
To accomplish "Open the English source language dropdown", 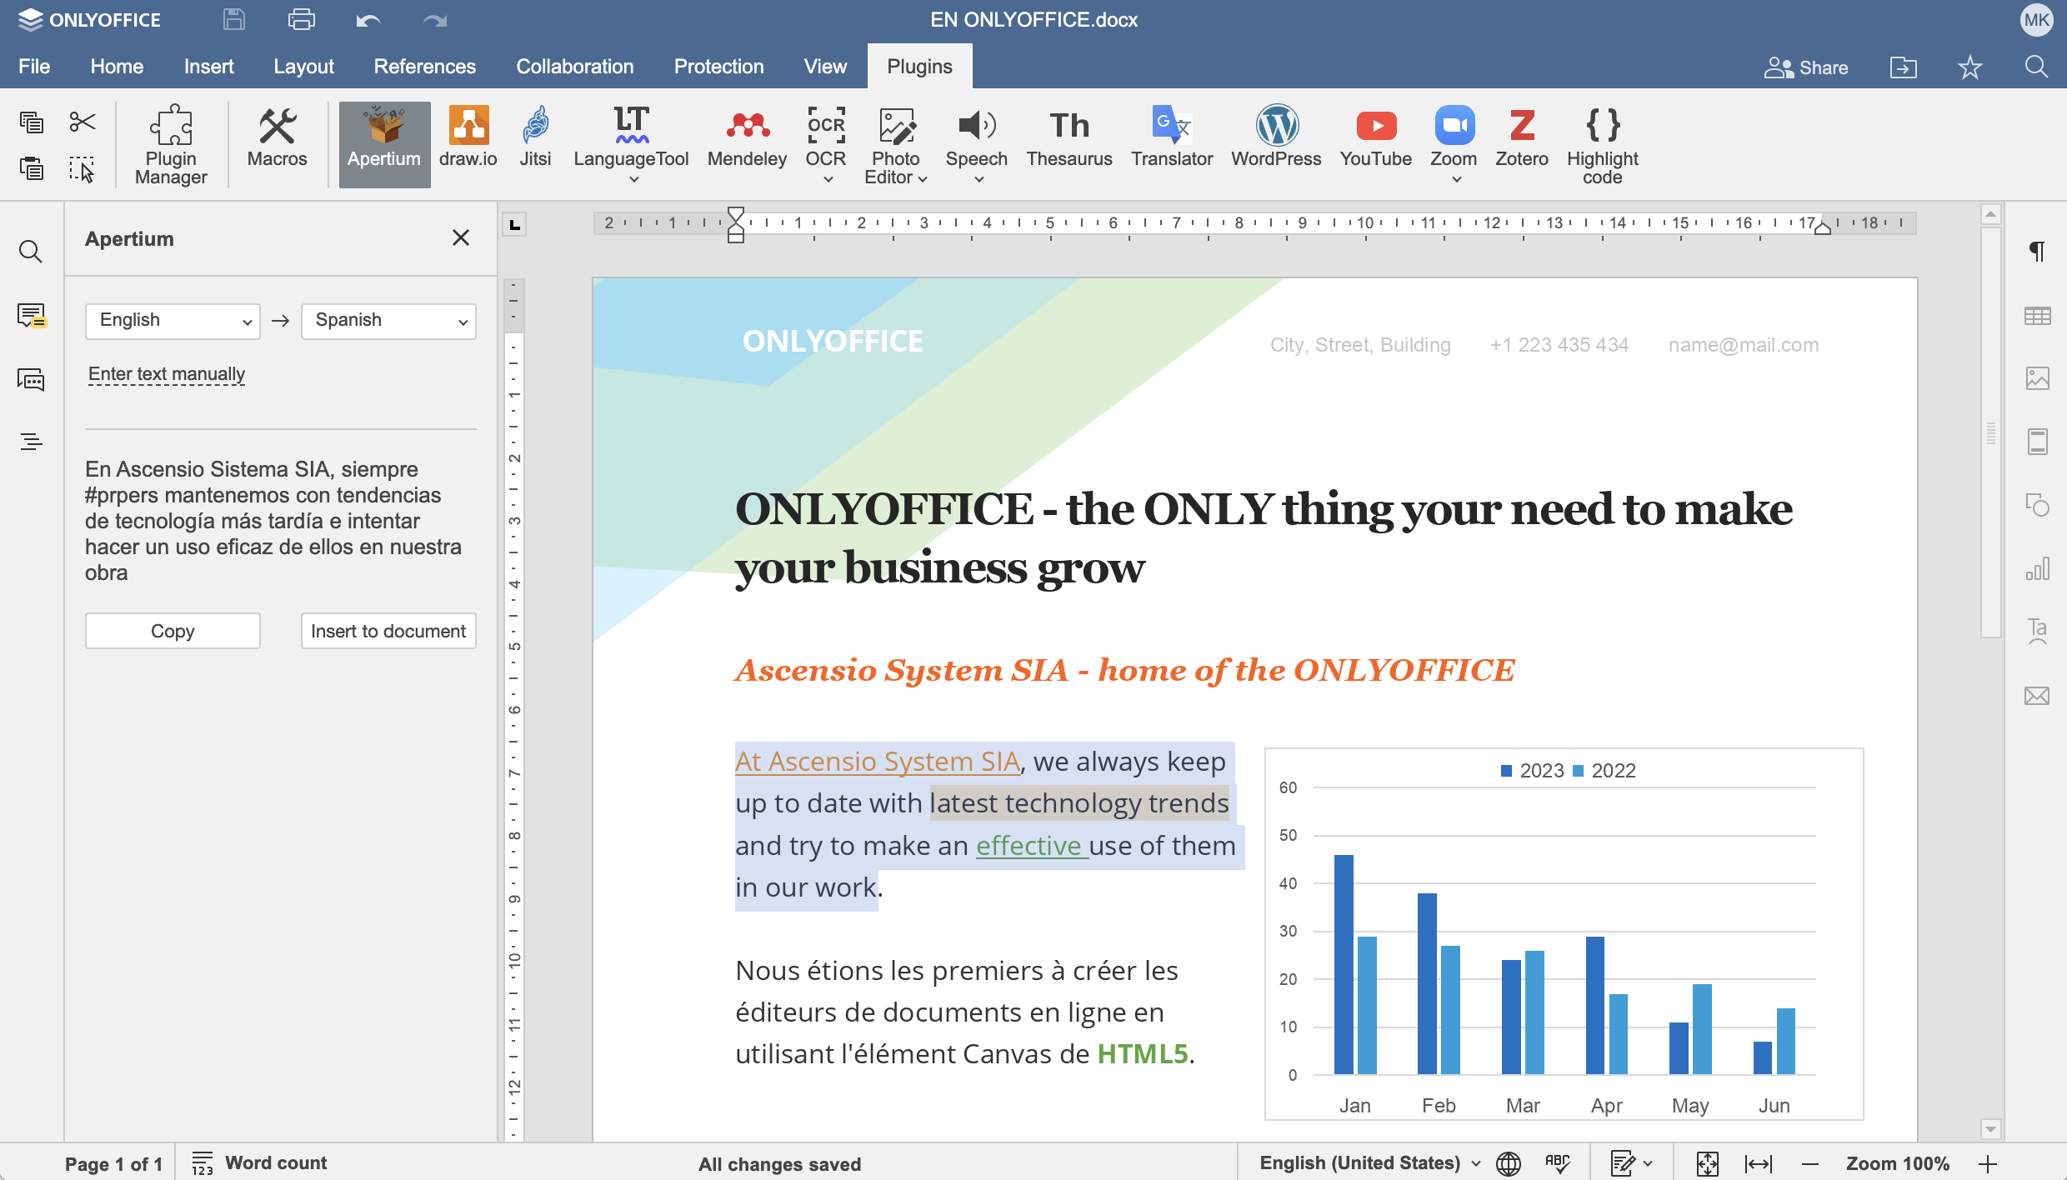I will (173, 321).
